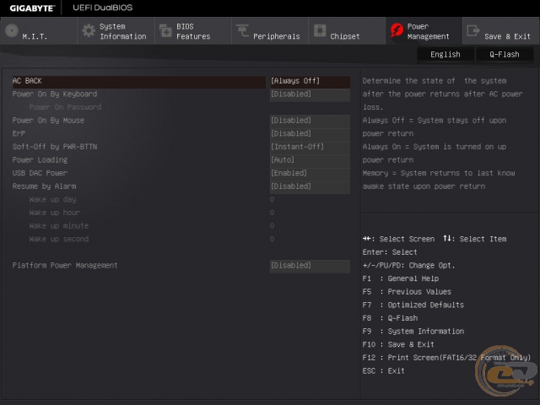This screenshot has height=405, width=540.
Task: Click the F7 Optimized Defaults hint
Action: (413, 305)
